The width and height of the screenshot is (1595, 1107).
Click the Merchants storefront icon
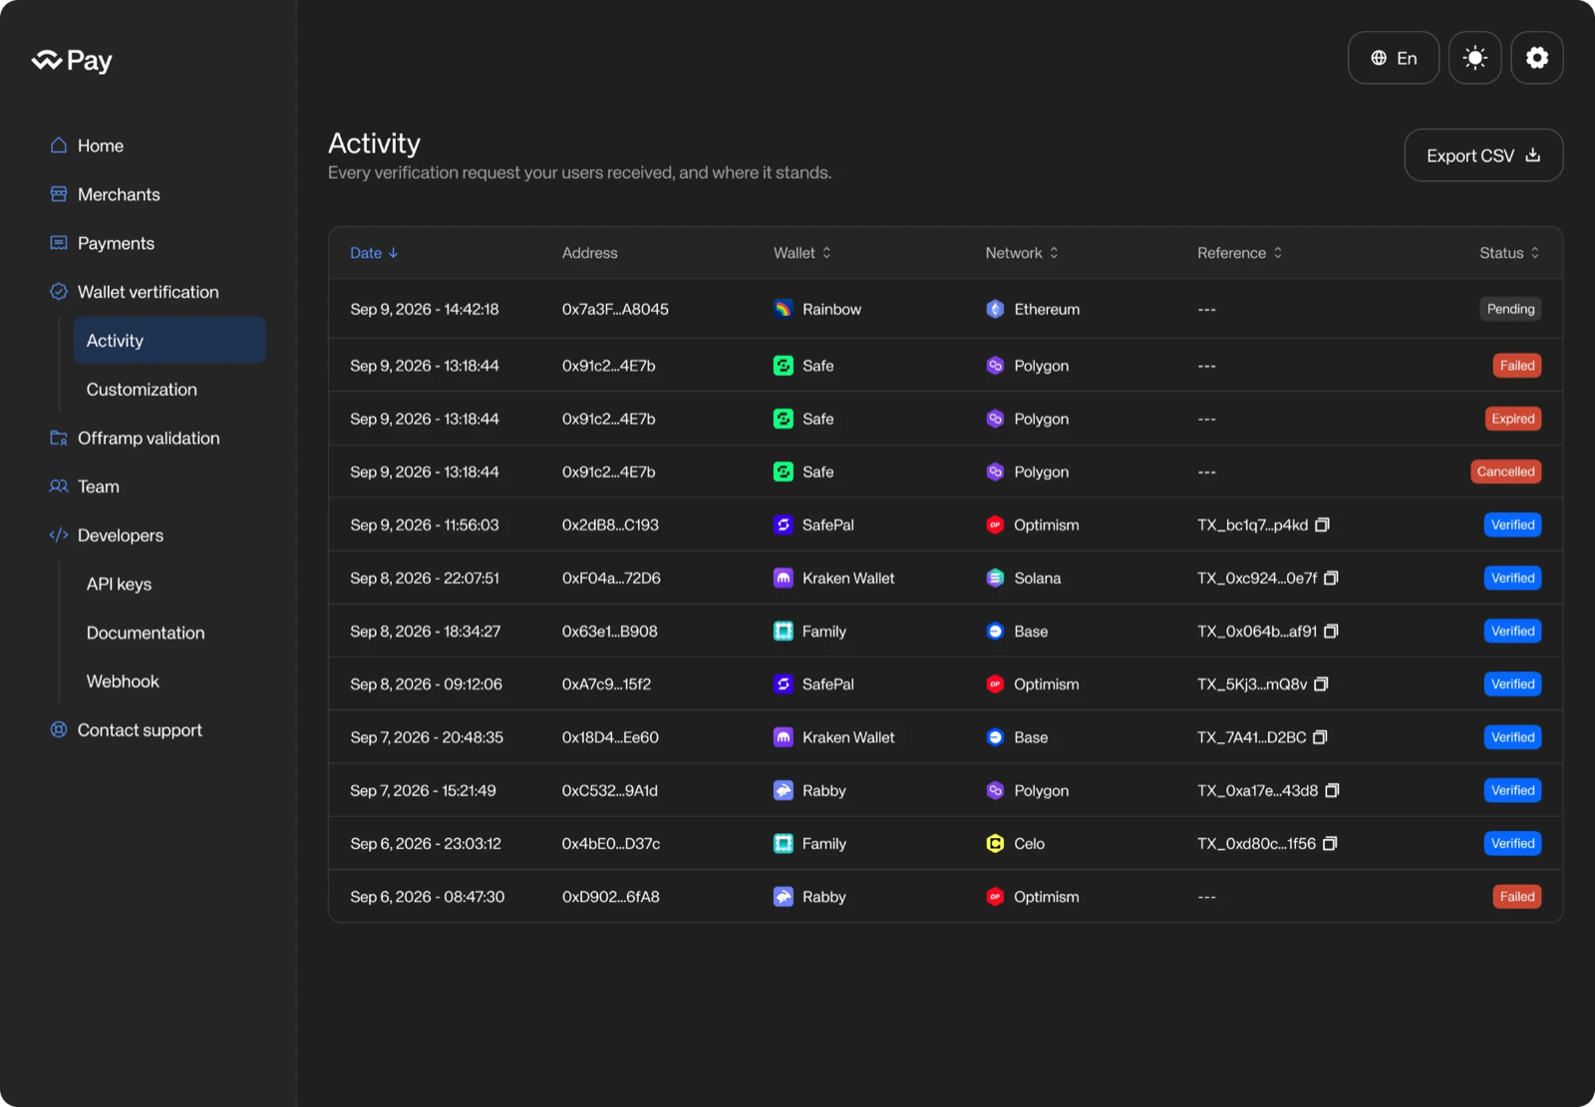pos(59,194)
